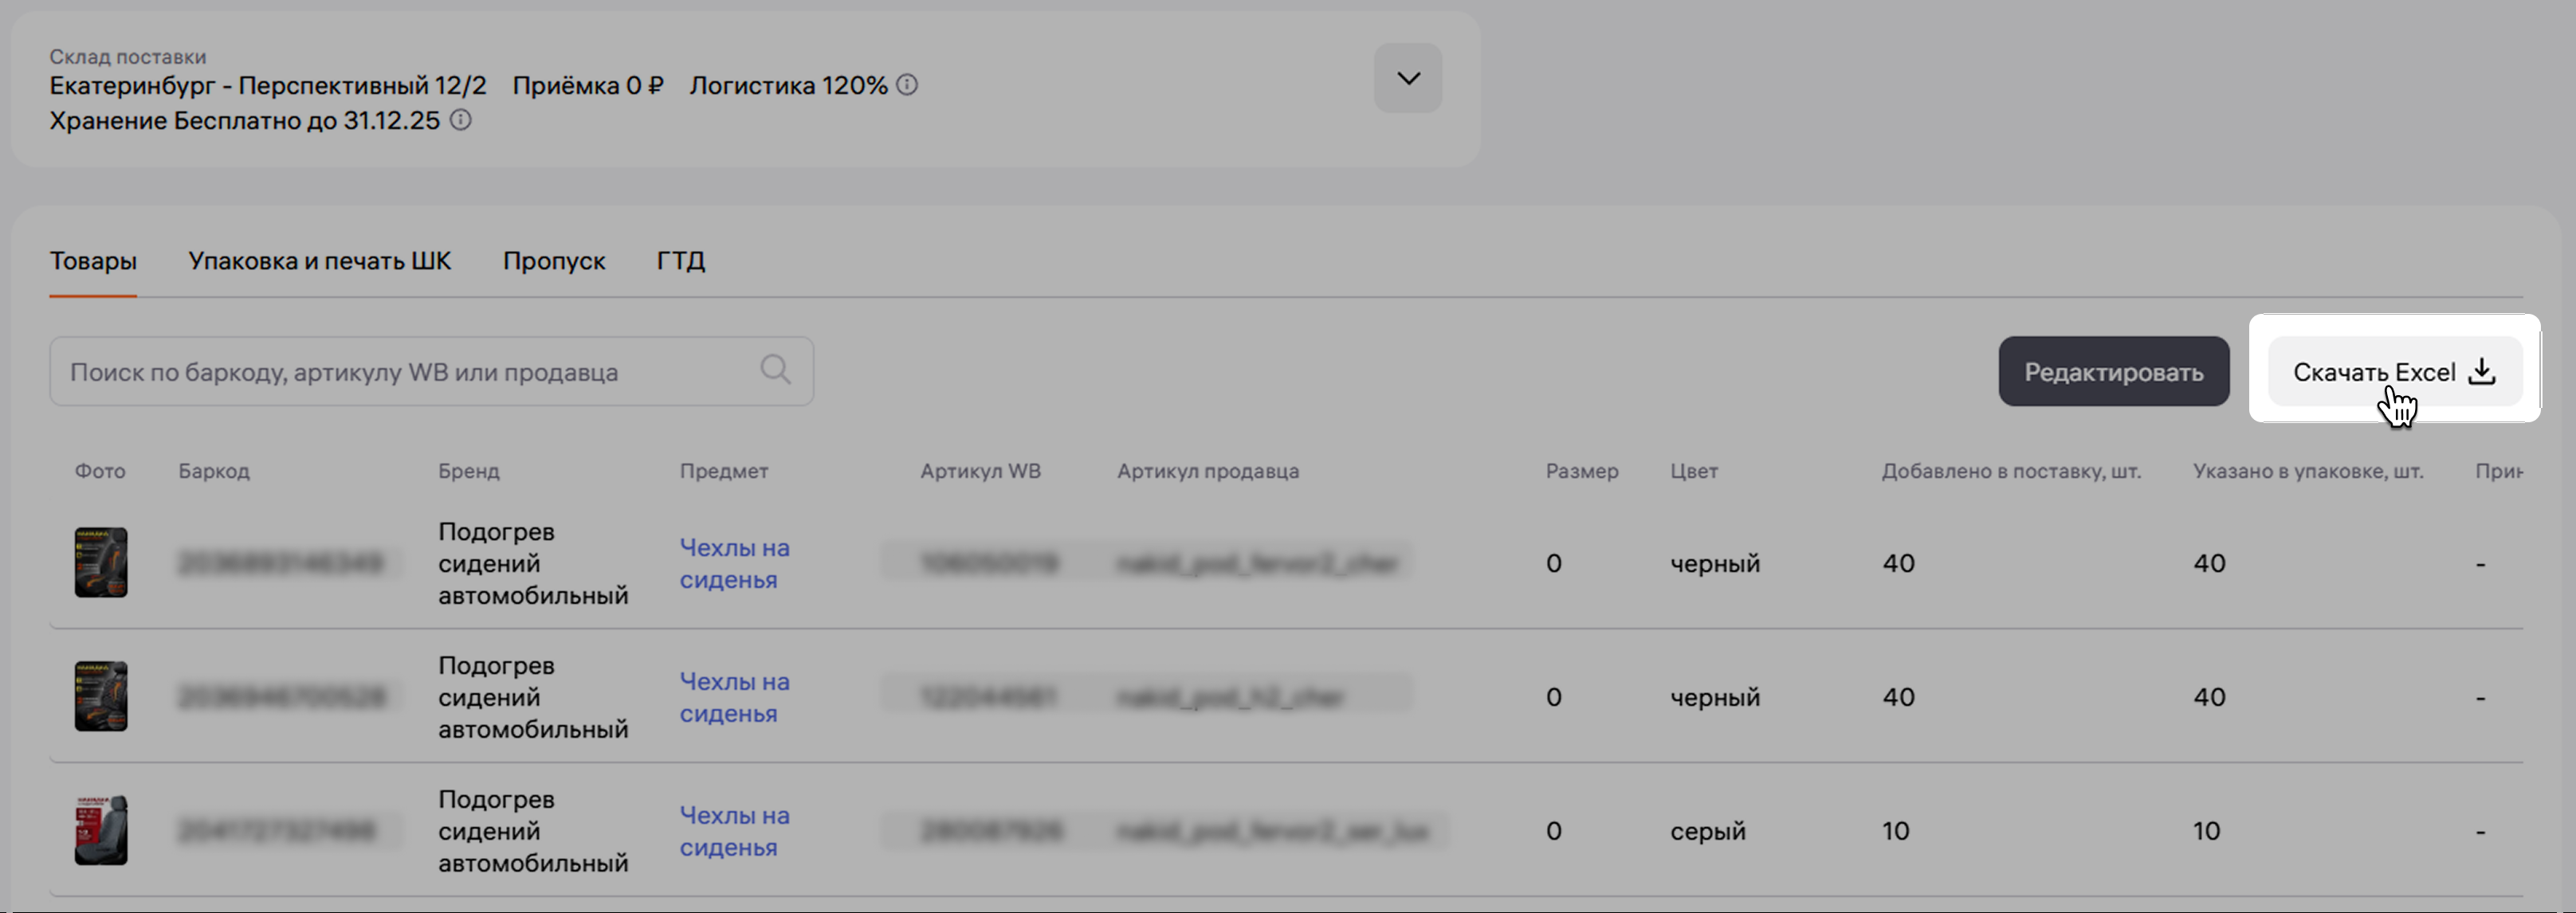This screenshot has width=2576, height=913.
Task: Expand the Склад поставки chevron dropdown
Action: [x=1407, y=78]
